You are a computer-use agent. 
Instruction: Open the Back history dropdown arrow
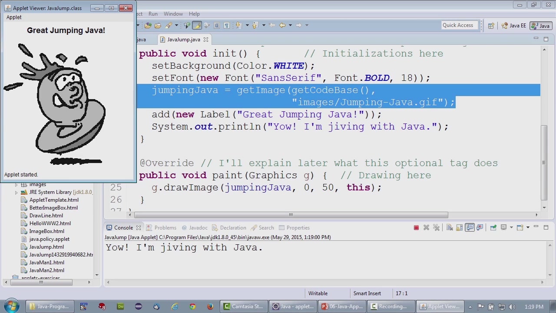(x=290, y=25)
